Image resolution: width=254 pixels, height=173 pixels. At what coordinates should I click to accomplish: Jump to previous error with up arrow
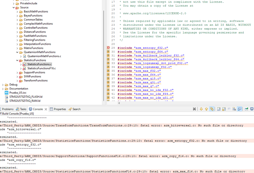click(x=206, y=109)
